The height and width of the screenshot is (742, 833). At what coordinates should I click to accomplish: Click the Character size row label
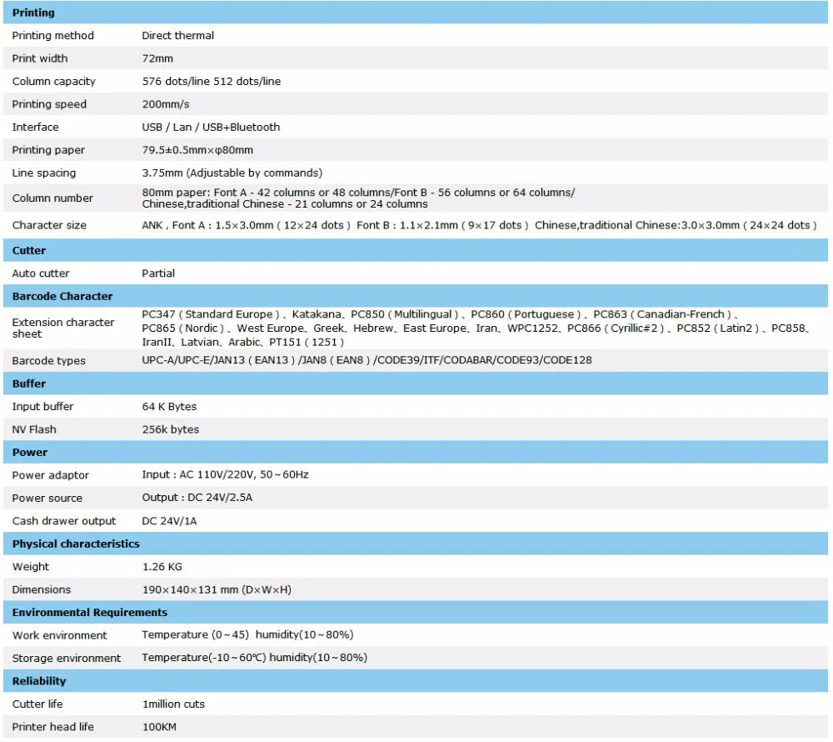tap(49, 225)
